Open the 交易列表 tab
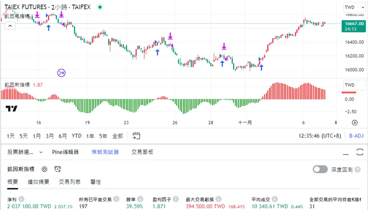The image size is (368, 210). pyautogui.click(x=70, y=182)
